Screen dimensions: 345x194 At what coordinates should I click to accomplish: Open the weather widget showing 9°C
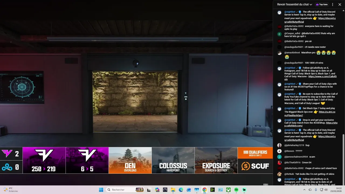(10, 190)
